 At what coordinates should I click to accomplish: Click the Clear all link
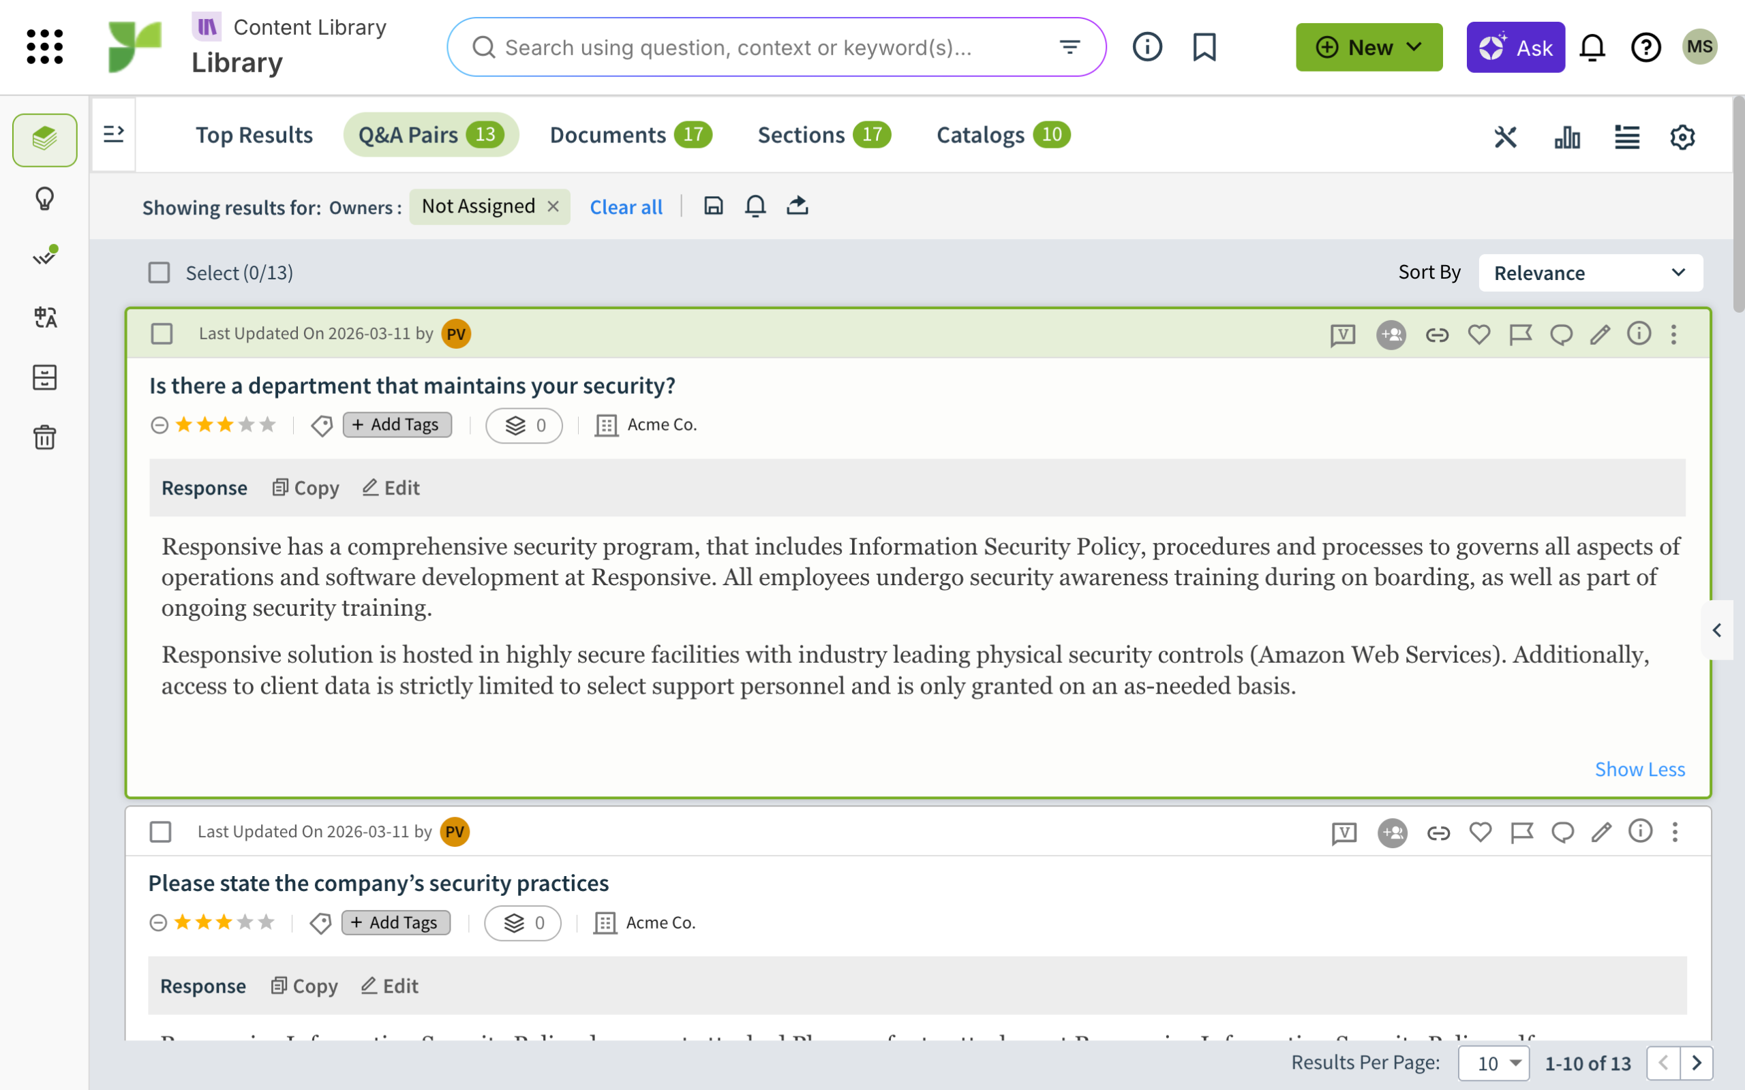point(625,207)
